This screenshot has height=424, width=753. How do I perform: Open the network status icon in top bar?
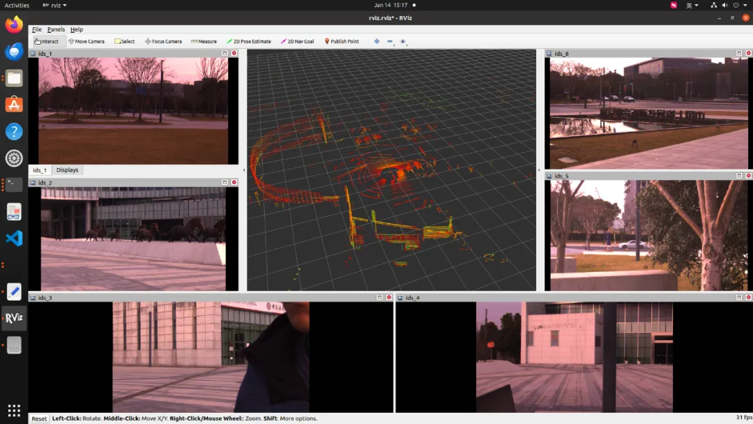click(714, 6)
